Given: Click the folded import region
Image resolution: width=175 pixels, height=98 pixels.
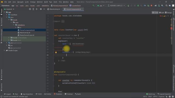Looking at the screenshot, I should click(x=63, y=21).
